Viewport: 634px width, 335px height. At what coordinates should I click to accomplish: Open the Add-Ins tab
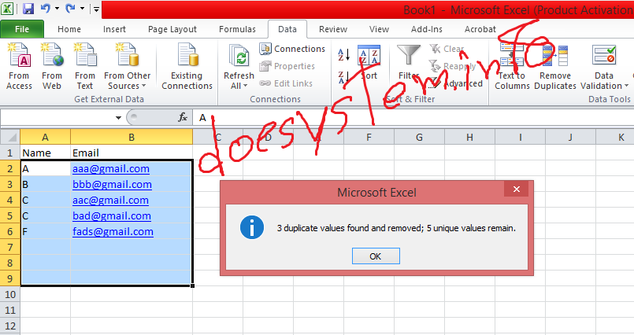[427, 29]
